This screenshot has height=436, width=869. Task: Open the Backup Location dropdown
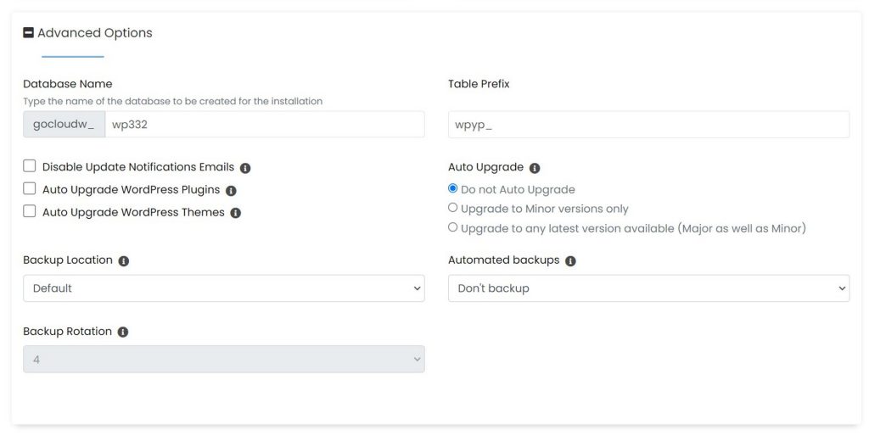(x=224, y=288)
